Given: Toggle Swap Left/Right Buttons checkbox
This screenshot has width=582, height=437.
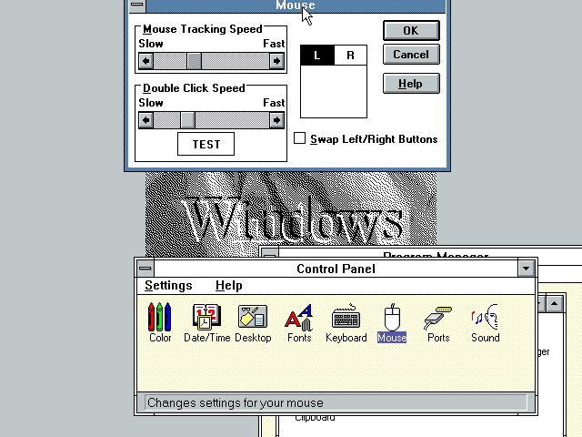Looking at the screenshot, I should pyautogui.click(x=299, y=138).
